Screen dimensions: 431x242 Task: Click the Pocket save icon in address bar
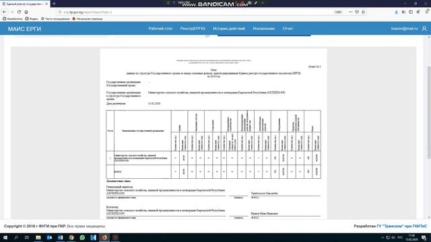click(x=357, y=12)
